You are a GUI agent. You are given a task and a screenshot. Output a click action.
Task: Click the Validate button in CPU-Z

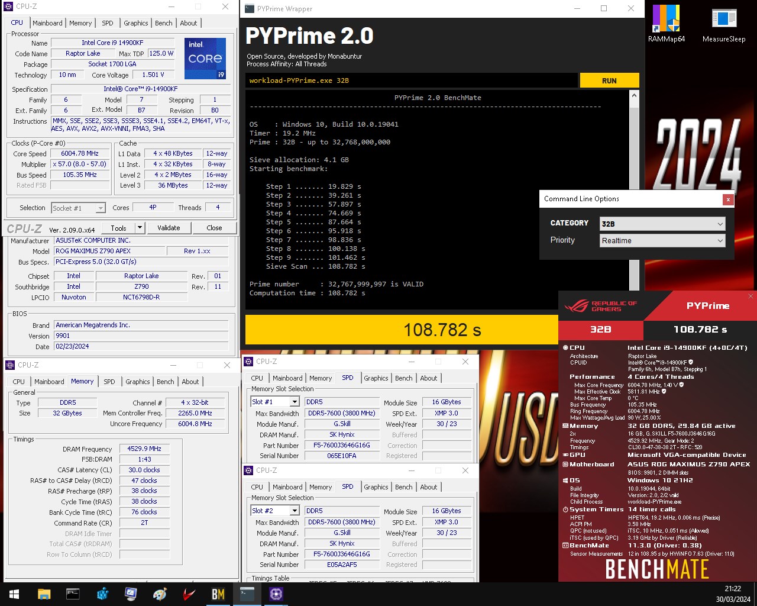(169, 228)
